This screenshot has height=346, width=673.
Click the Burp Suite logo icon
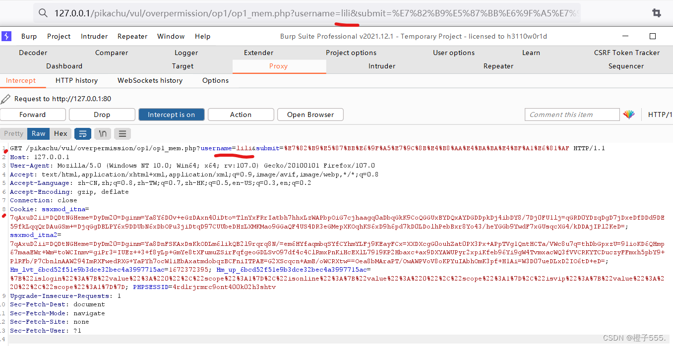pyautogui.click(x=6, y=36)
